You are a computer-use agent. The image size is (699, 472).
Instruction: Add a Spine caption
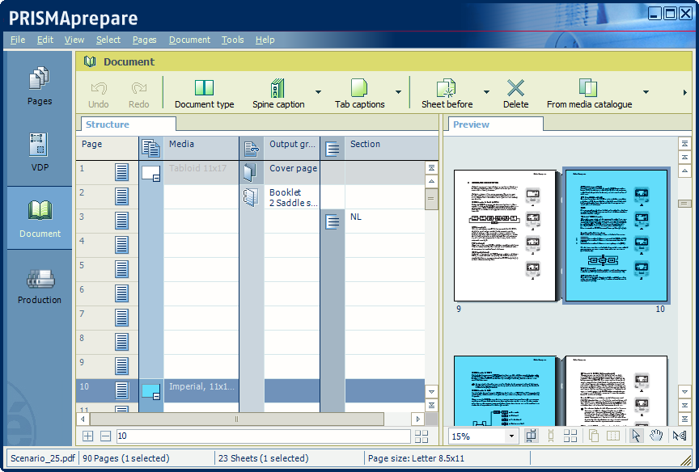coord(278,95)
